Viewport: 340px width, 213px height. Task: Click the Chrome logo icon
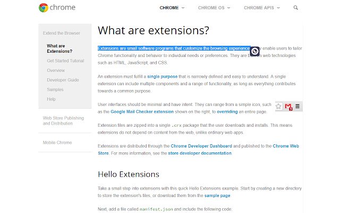pyautogui.click(x=44, y=7)
